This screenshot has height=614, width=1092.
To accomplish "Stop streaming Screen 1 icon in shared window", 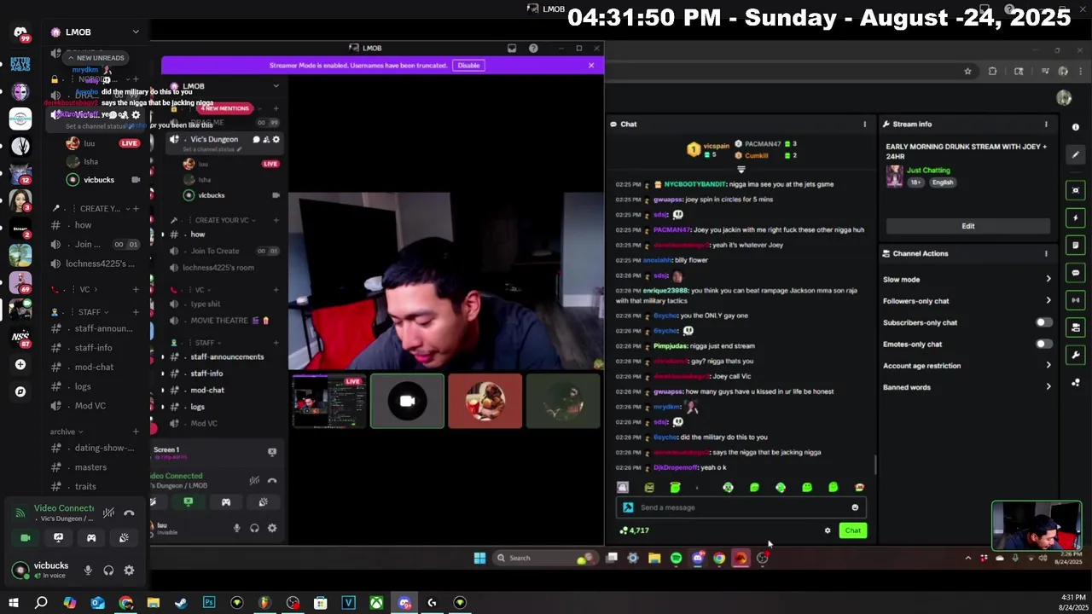I will [x=272, y=452].
